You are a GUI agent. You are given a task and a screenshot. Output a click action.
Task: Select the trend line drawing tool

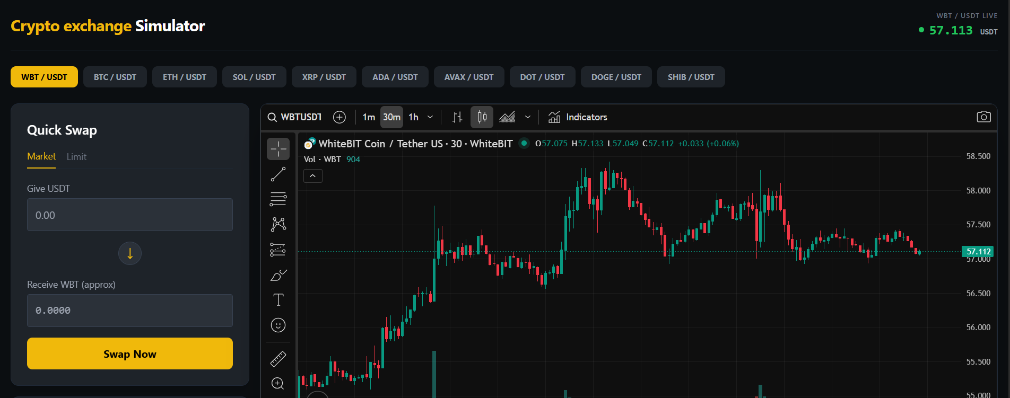[x=278, y=174]
